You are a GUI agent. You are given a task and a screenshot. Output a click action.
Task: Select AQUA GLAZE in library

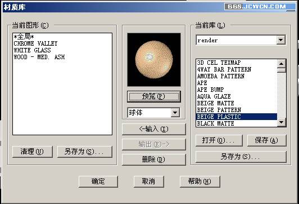tap(237, 96)
